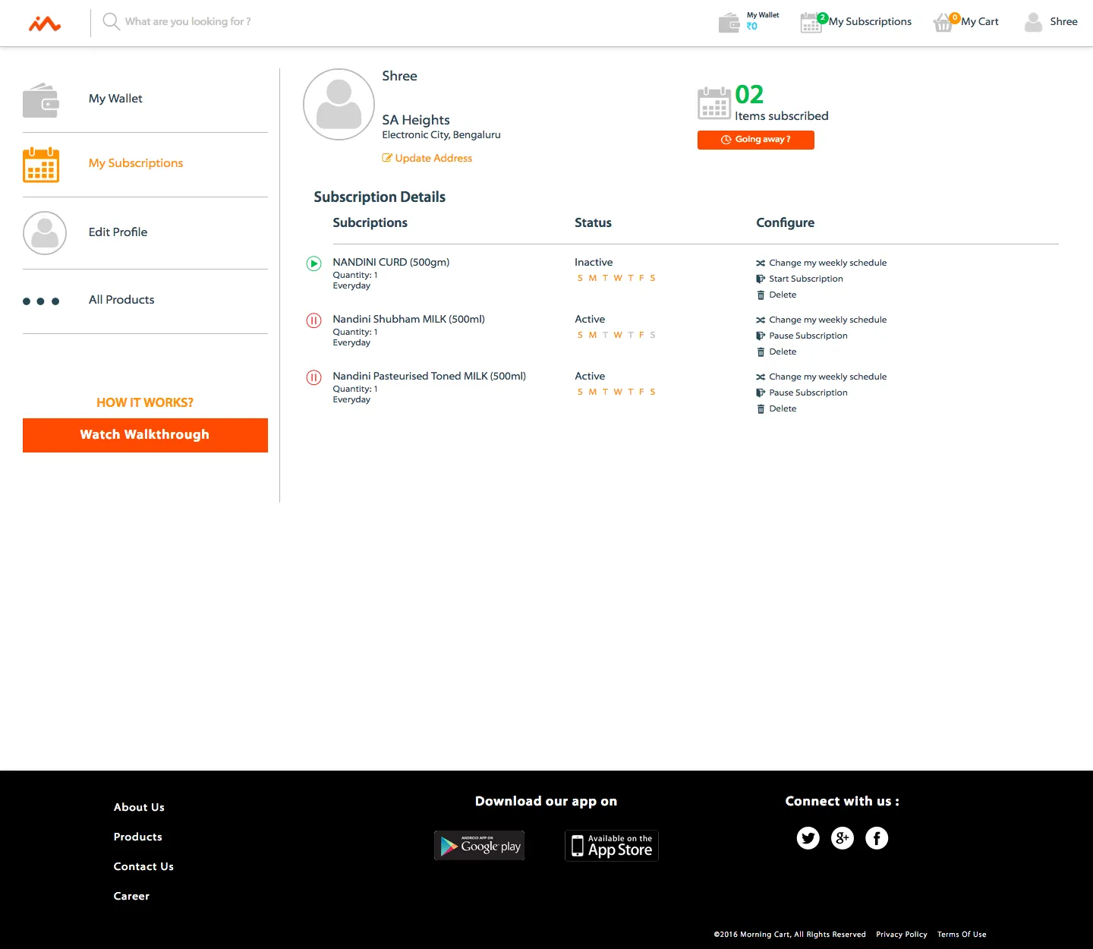Click Pause Subscription for Pasteurised Toned MILK
Viewport: 1093px width, 949px height.
[802, 393]
